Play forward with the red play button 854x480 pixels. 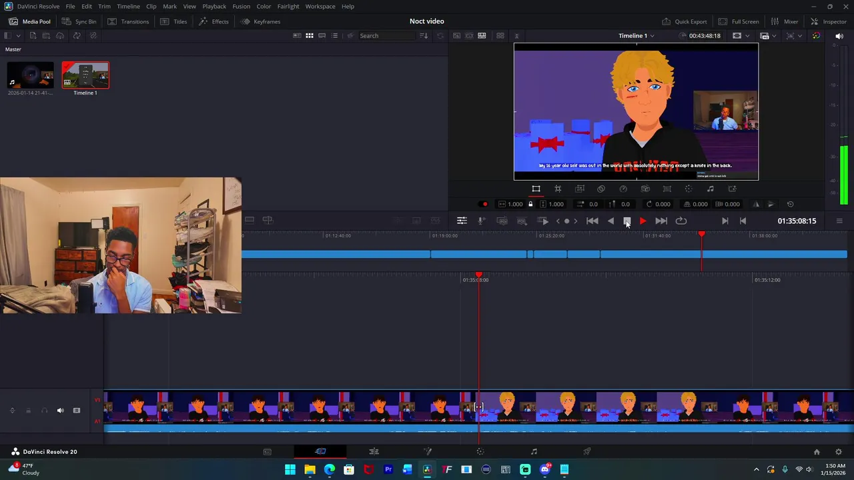coord(643,221)
